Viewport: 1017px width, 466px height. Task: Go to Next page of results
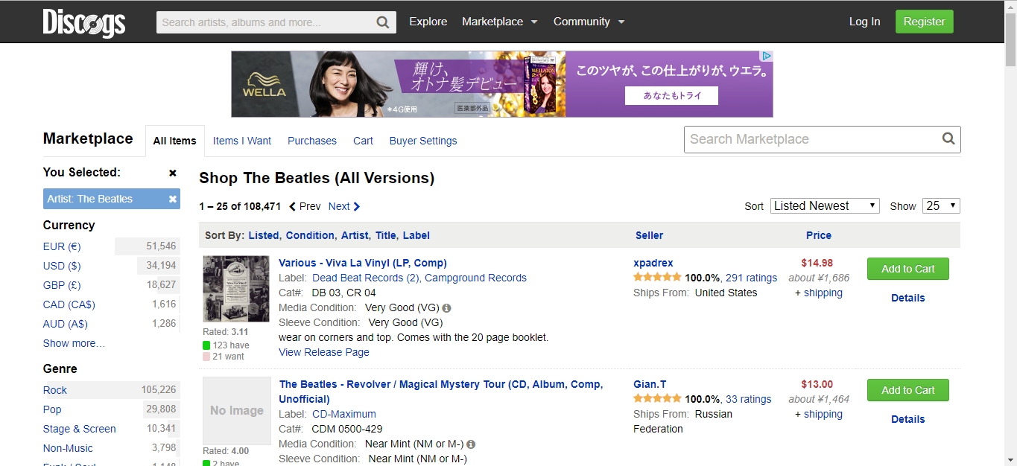pyautogui.click(x=344, y=206)
